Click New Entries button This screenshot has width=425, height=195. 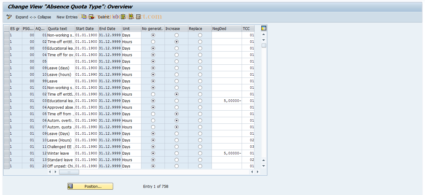point(67,17)
